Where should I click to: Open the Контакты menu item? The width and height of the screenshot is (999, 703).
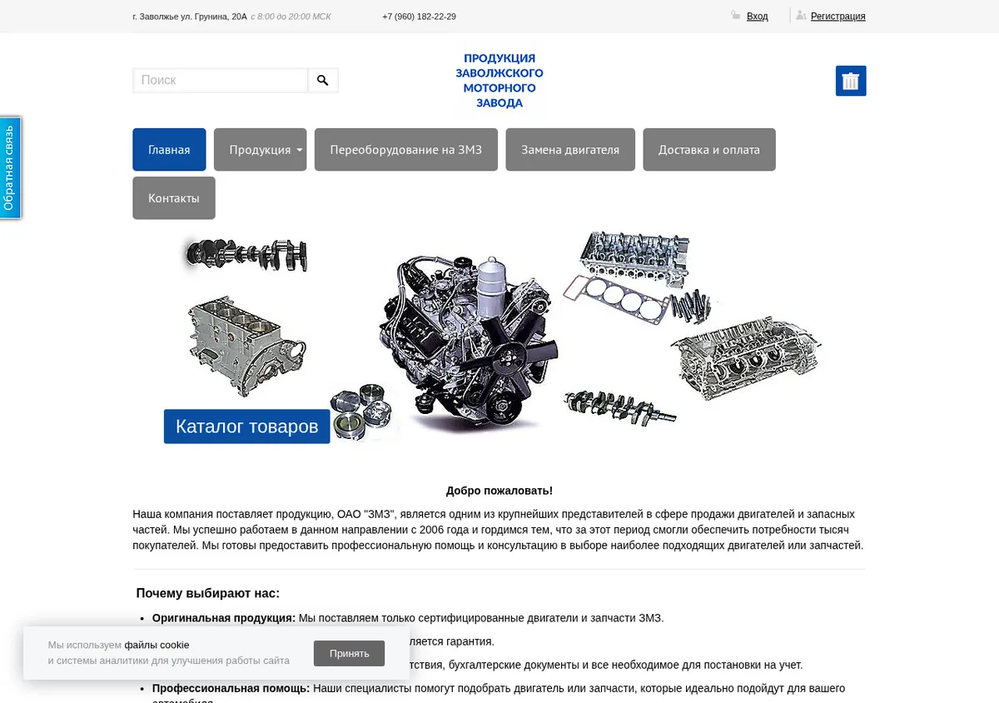coord(174,198)
